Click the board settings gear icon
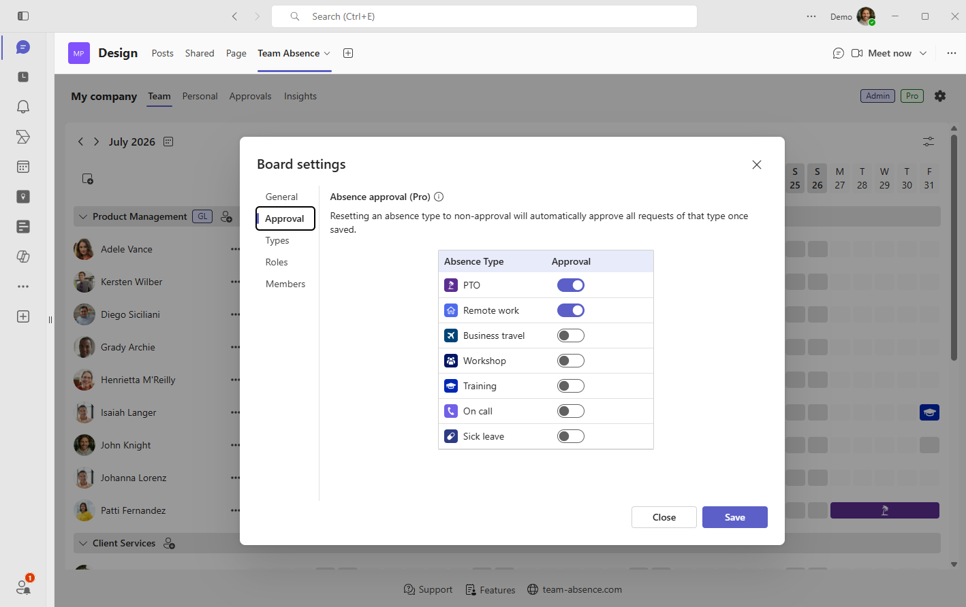This screenshot has height=607, width=966. point(940,96)
